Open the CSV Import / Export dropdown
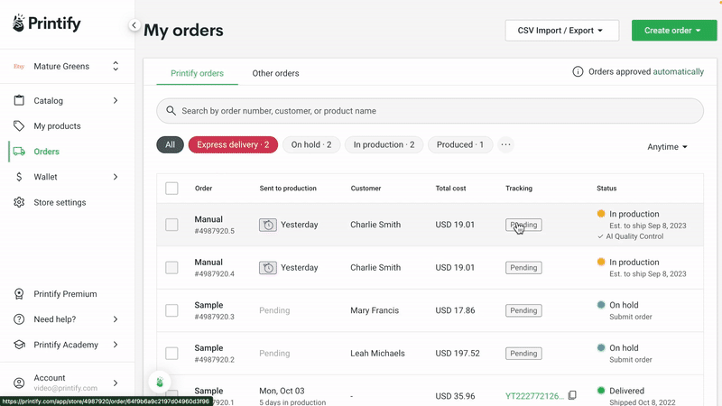 [x=561, y=31]
